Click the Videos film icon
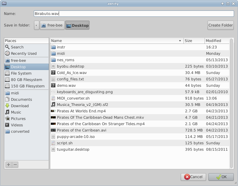The height and width of the screenshot is (186, 238). (7, 125)
